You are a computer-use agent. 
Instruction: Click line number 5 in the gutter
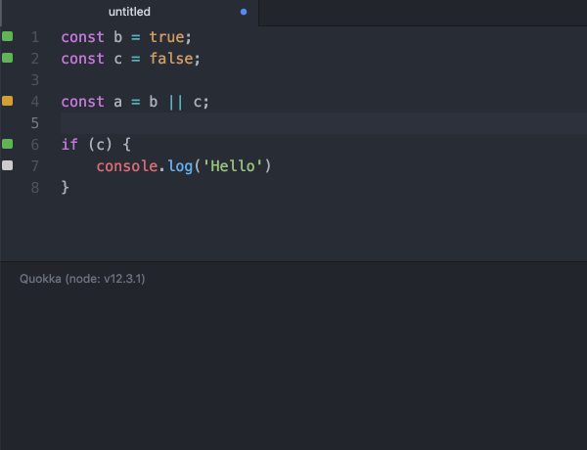point(35,123)
